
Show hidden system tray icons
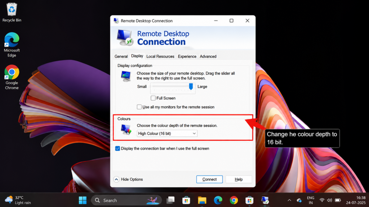pyautogui.click(x=289, y=200)
